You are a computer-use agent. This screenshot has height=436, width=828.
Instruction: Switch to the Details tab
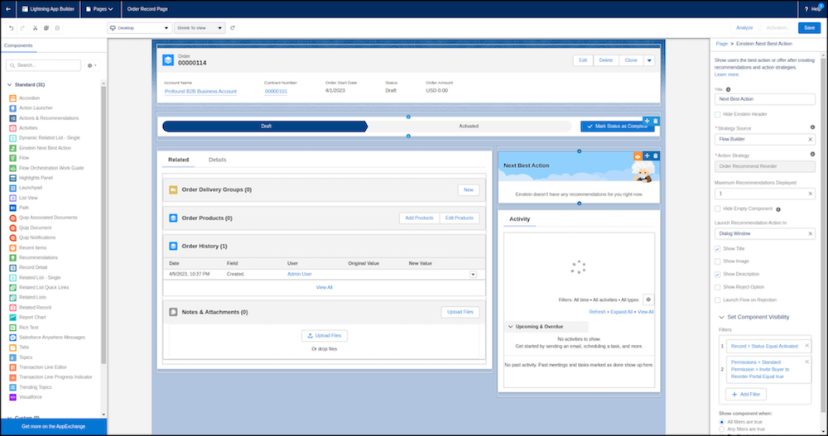tap(217, 160)
